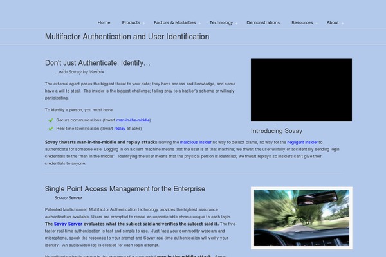Expand the Factors & Modalities plus indicator

[199, 24]
